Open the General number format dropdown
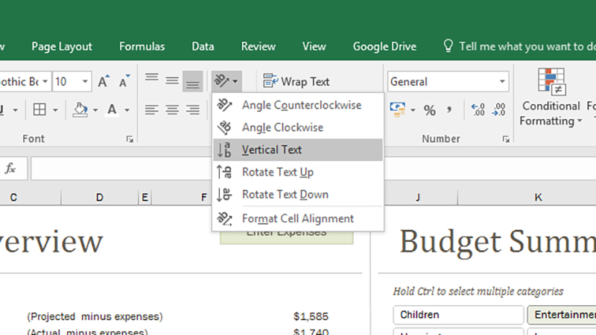596x335 pixels. 502,81
